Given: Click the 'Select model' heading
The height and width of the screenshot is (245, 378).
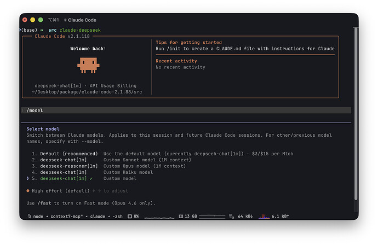Looking at the screenshot, I should (43, 129).
